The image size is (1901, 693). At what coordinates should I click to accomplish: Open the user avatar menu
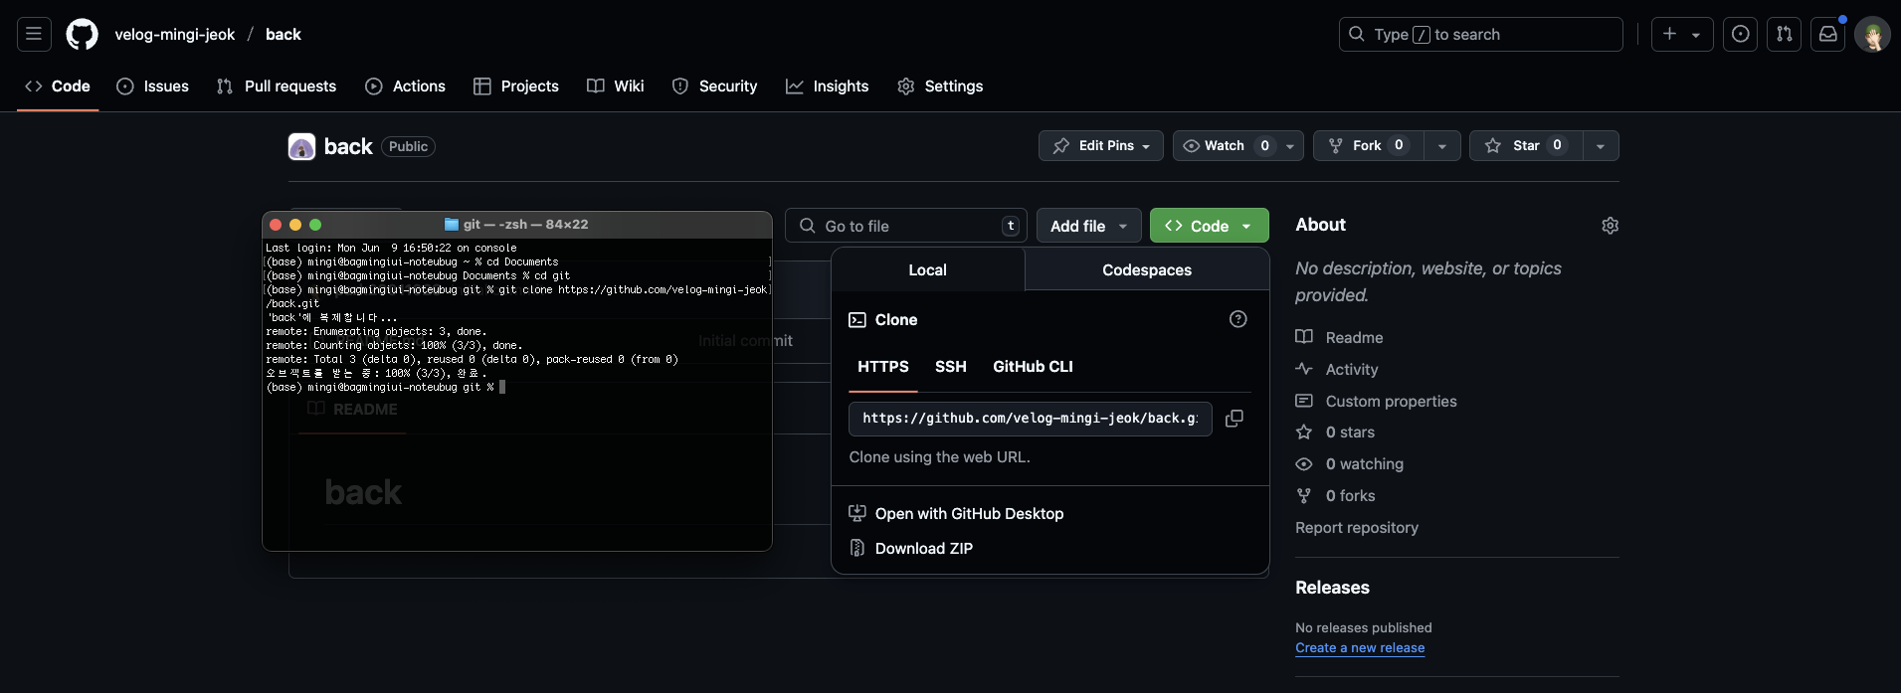pyautogui.click(x=1872, y=34)
